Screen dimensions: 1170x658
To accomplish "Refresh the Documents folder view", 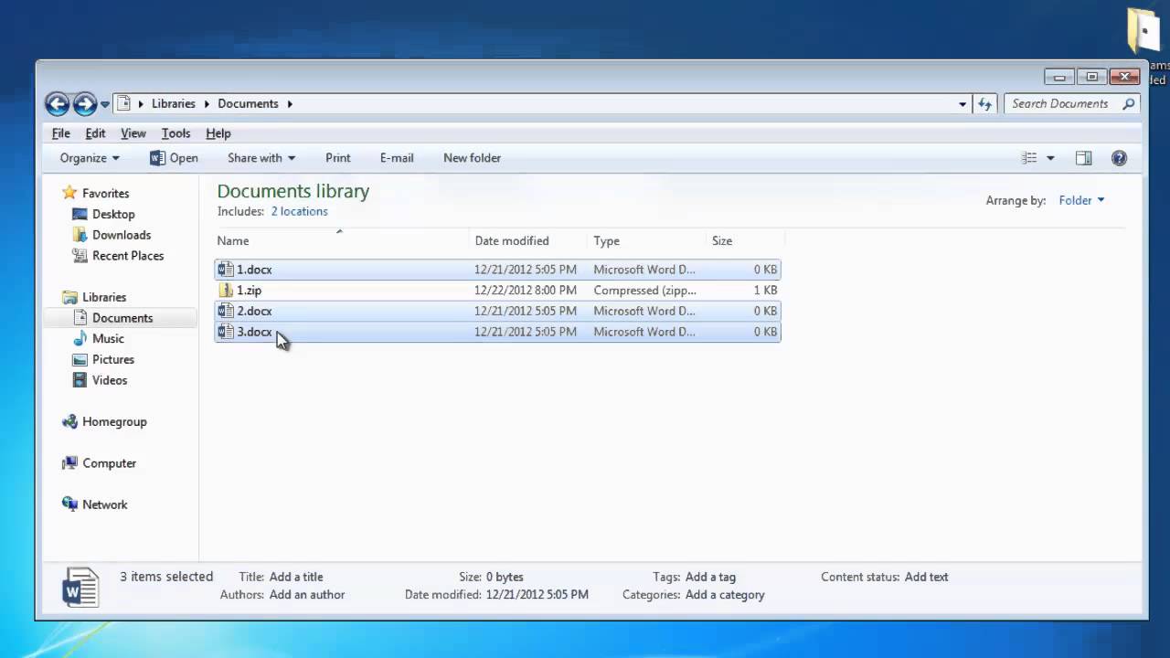I will point(984,104).
